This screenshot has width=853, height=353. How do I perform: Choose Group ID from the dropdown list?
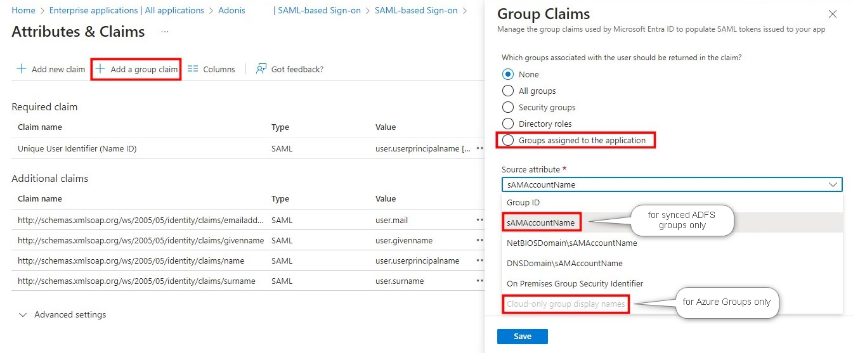[523, 202]
